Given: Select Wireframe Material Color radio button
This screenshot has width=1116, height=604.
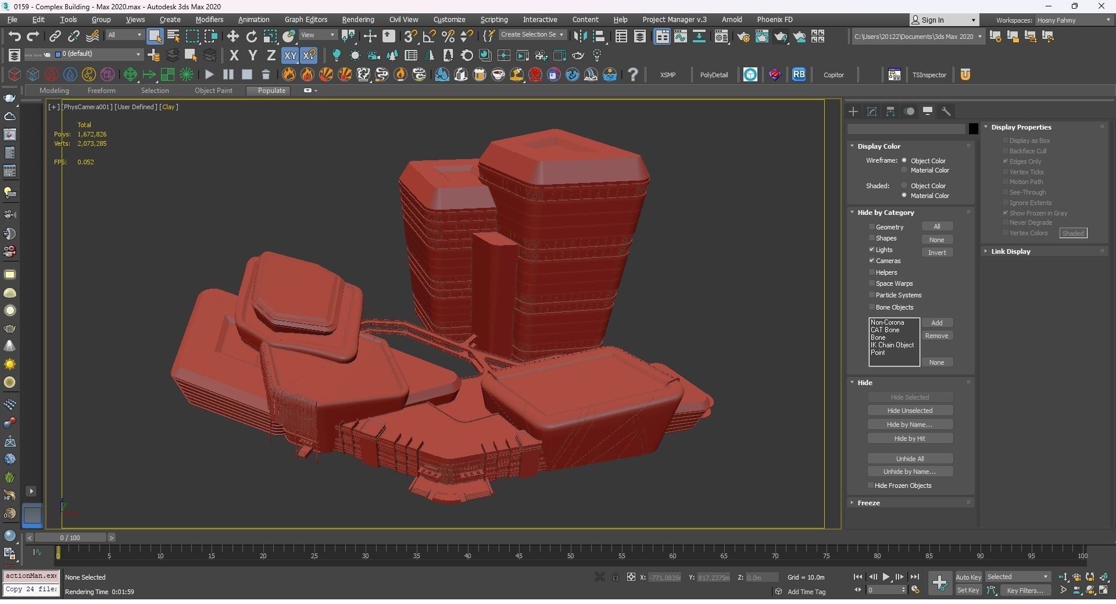Looking at the screenshot, I should coord(904,170).
